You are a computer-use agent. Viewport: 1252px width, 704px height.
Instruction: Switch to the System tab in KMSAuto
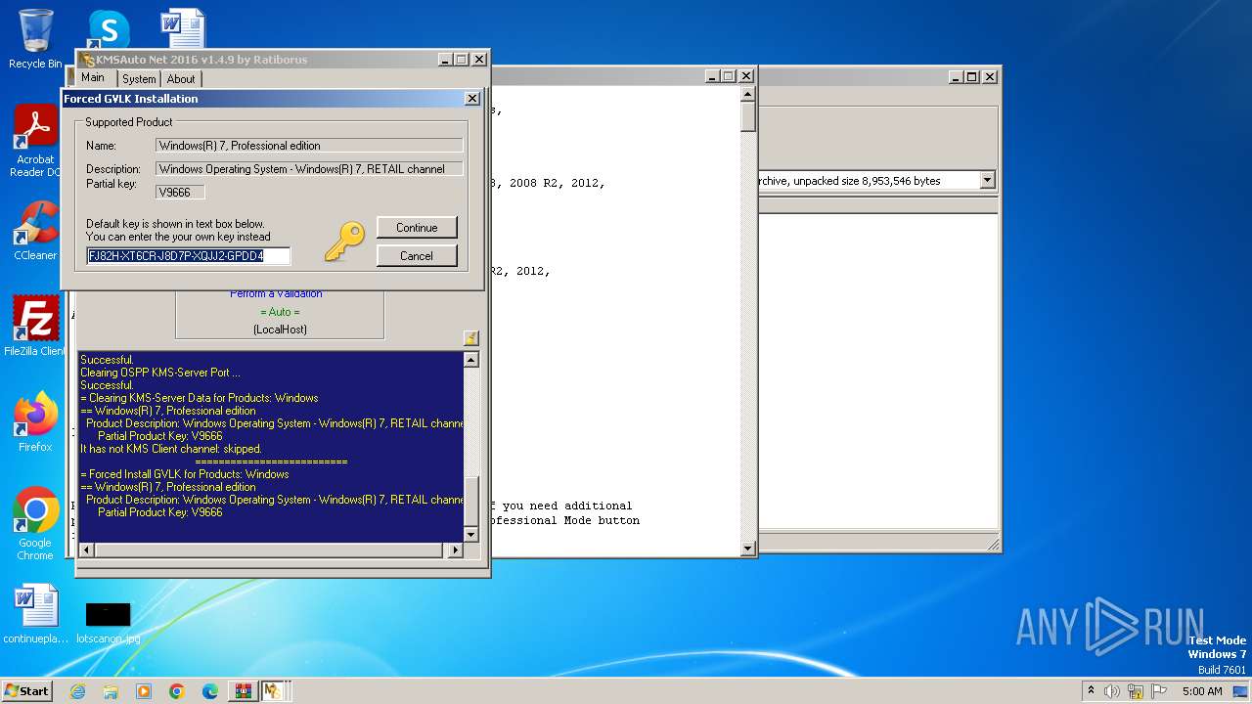(139, 79)
